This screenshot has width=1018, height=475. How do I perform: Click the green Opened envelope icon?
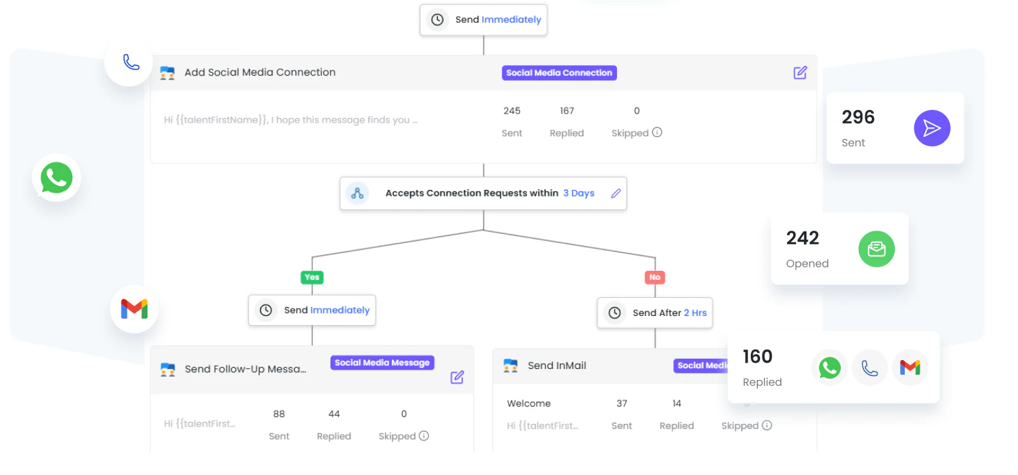(876, 249)
